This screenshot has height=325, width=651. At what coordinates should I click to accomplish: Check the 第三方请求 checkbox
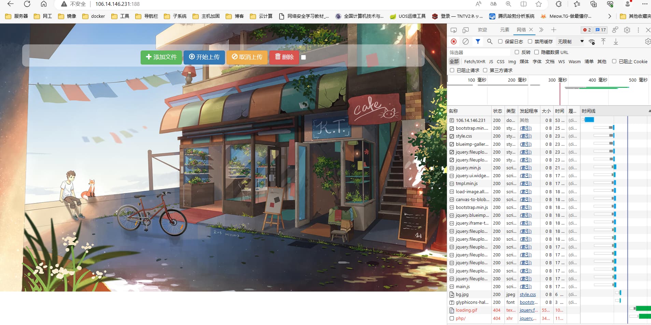[485, 70]
